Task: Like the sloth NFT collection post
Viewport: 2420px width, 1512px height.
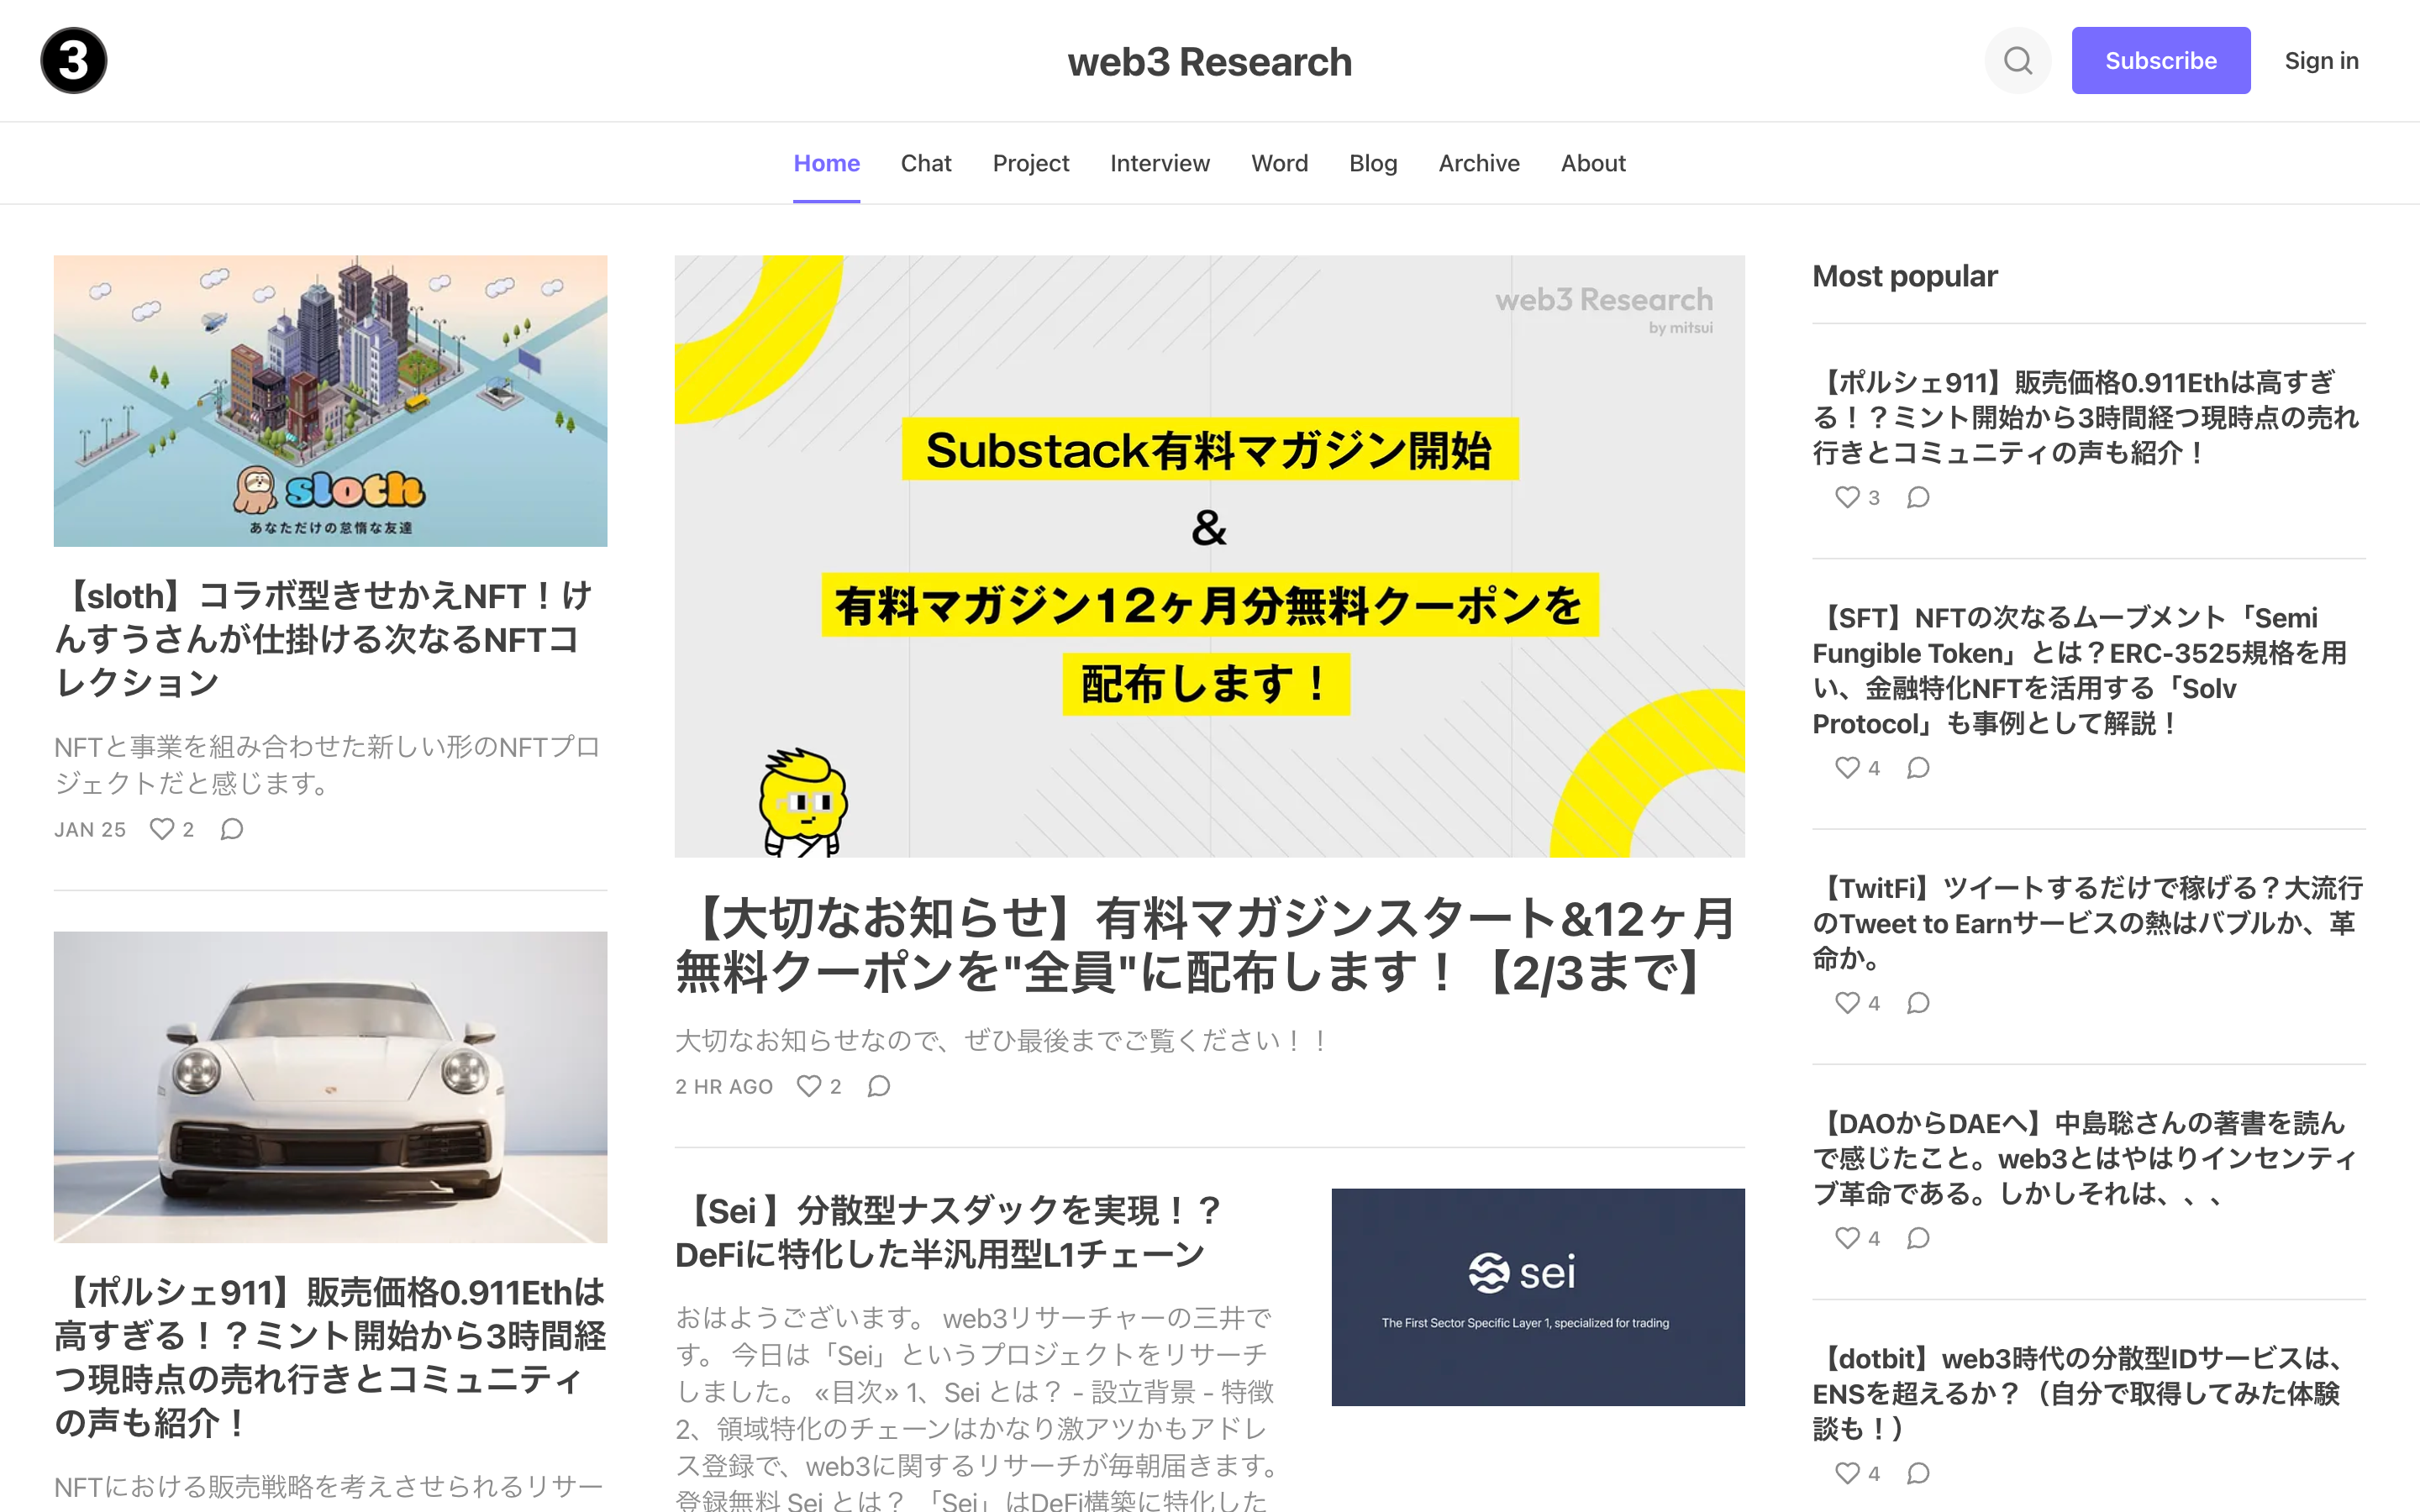Action: [x=163, y=829]
